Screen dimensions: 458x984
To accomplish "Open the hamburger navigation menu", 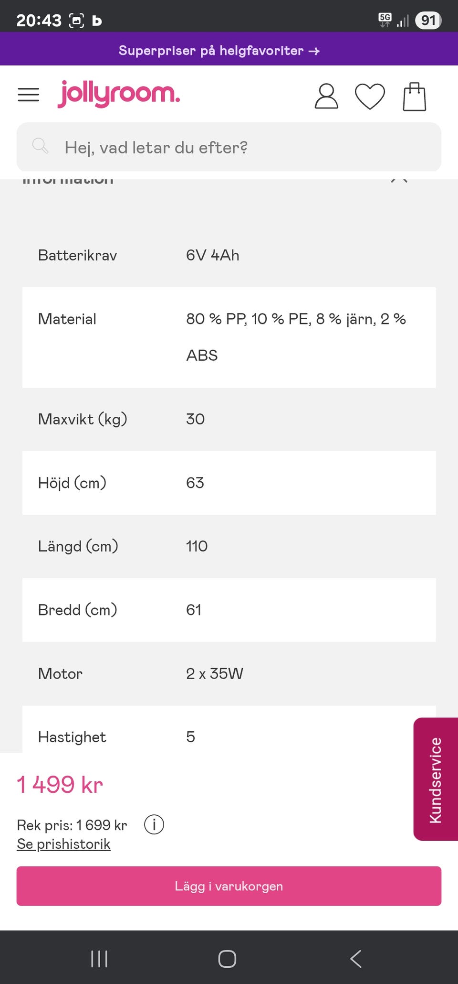I will (x=28, y=95).
